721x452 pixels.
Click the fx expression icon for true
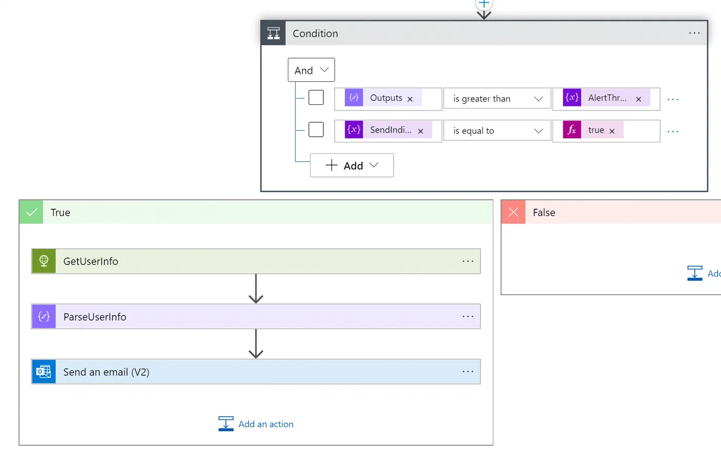[572, 130]
